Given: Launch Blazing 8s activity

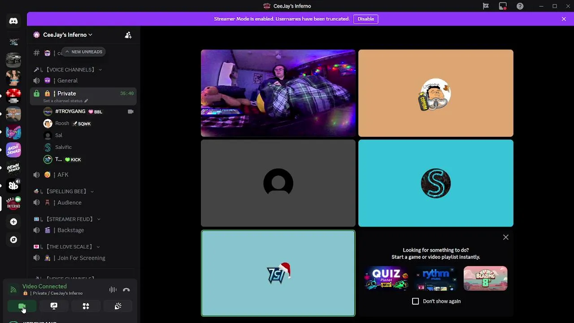Looking at the screenshot, I should [486, 279].
